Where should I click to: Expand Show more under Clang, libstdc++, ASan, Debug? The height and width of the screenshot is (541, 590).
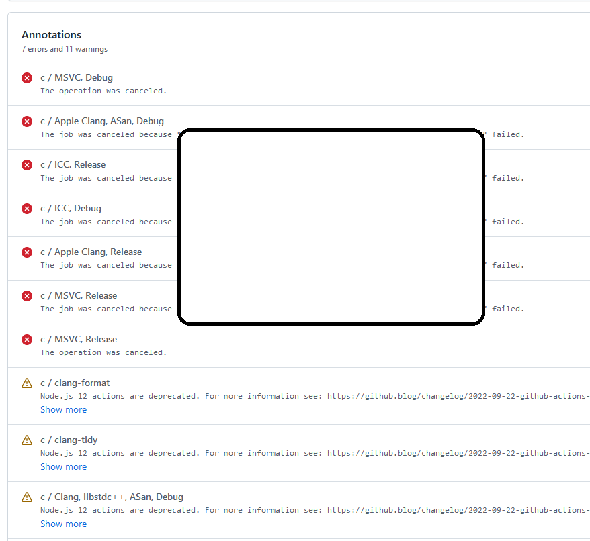click(64, 524)
